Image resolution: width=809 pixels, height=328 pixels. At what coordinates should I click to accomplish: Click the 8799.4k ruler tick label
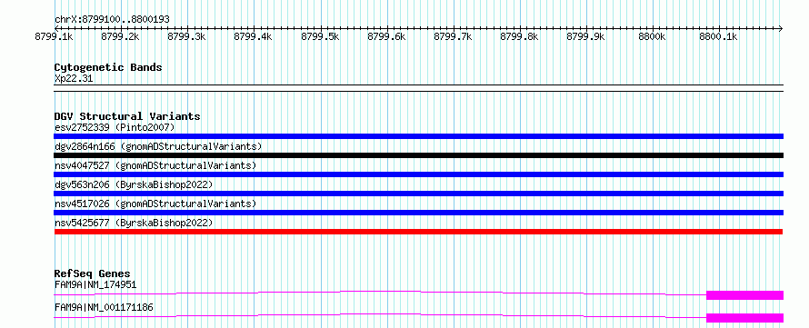click(253, 36)
